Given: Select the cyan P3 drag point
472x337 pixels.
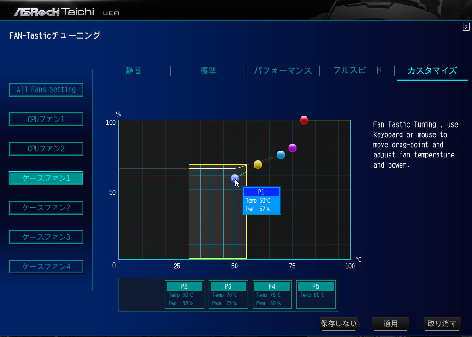Looking at the screenshot, I should click(x=281, y=155).
